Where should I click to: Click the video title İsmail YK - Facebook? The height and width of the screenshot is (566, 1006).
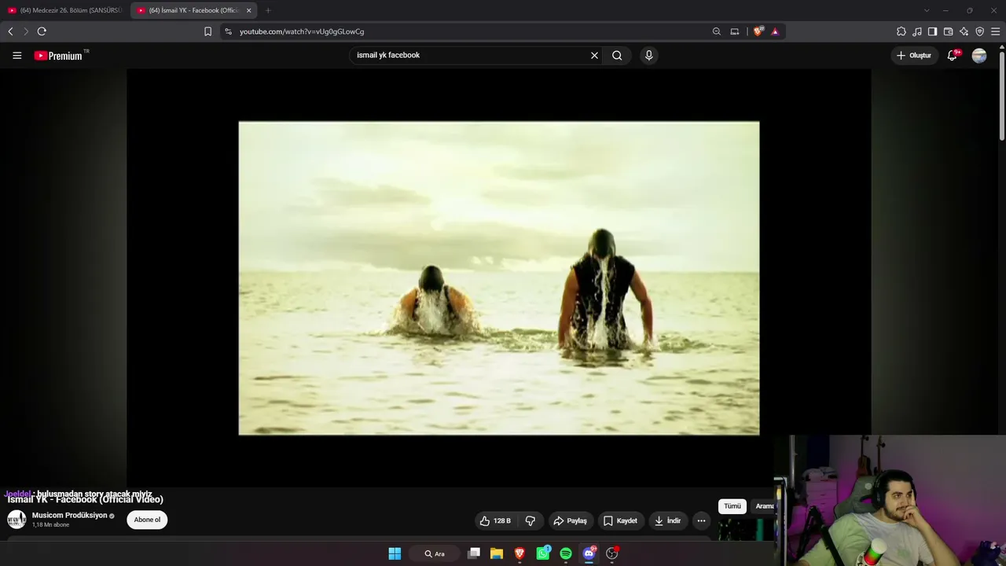click(86, 500)
